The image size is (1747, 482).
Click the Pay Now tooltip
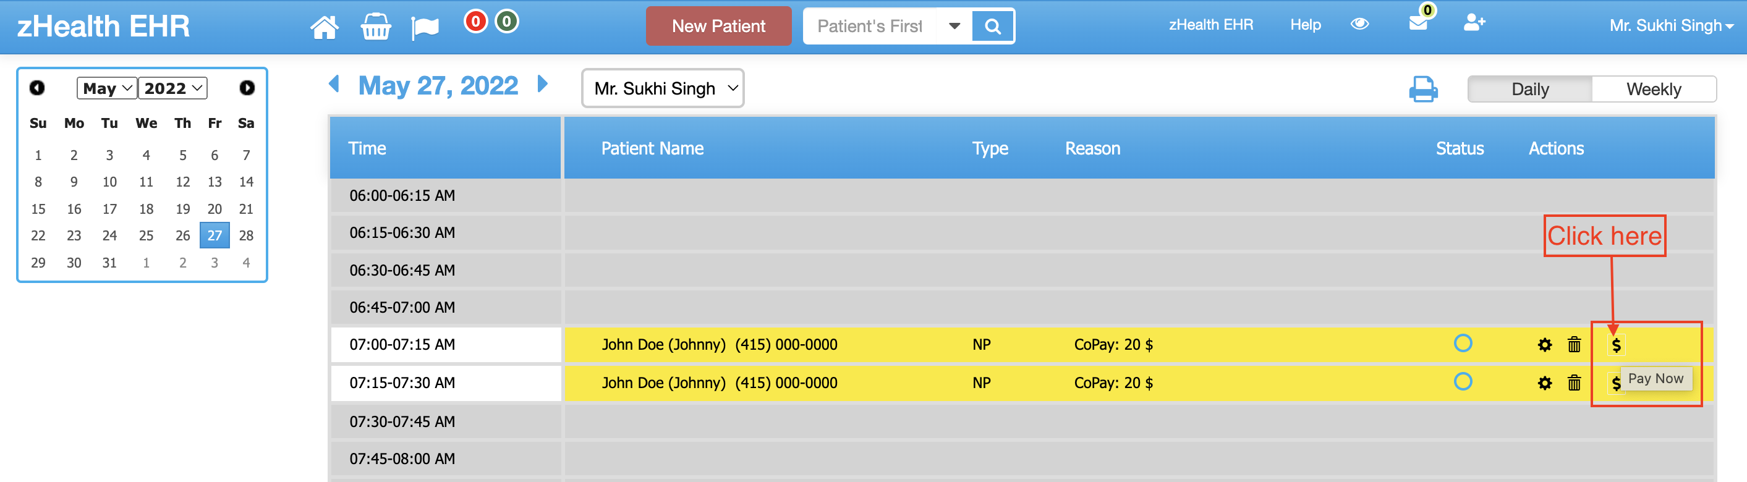pos(1656,378)
